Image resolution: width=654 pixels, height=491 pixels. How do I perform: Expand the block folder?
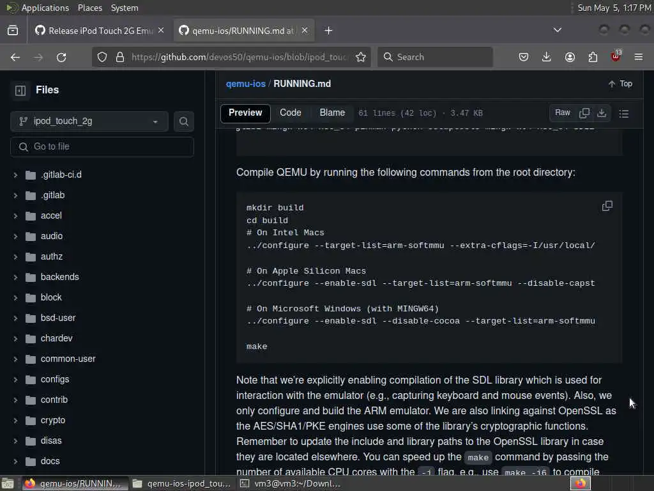point(15,298)
